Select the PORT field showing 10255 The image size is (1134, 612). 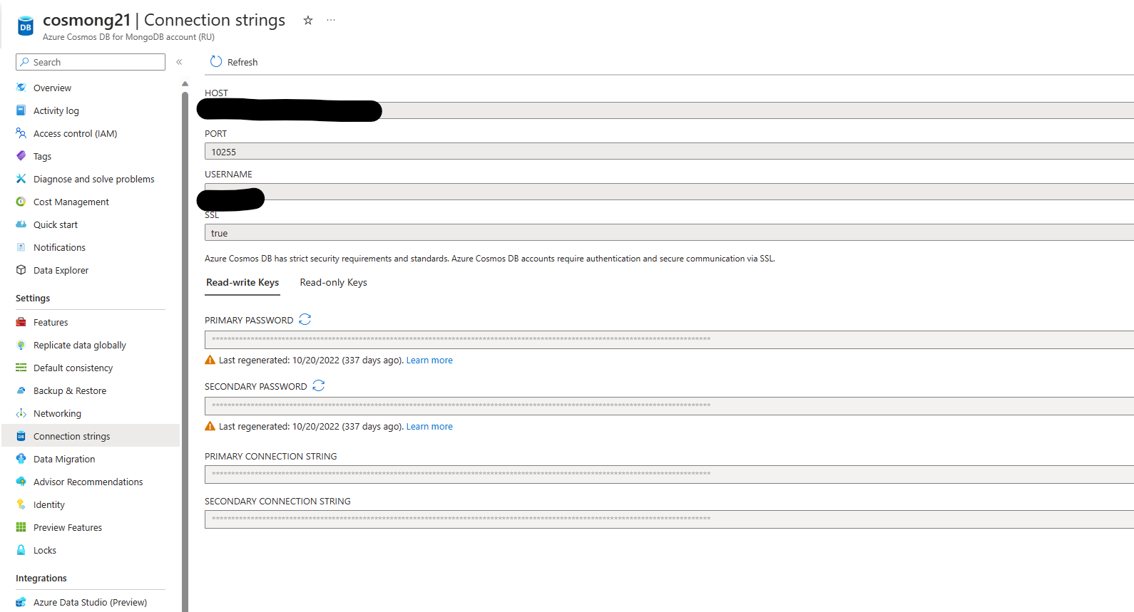pyautogui.click(x=669, y=151)
